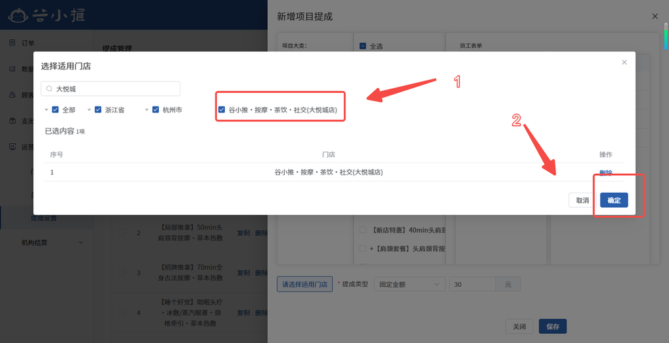Click the store search field containing 大悦城
Screen dimensions: 669x343
(110, 89)
